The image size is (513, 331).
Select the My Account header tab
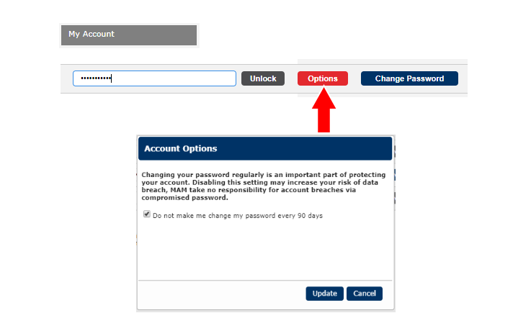(x=128, y=35)
